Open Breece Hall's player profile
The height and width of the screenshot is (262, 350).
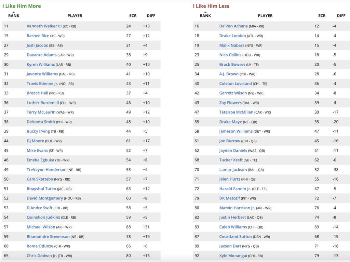tap(37, 93)
